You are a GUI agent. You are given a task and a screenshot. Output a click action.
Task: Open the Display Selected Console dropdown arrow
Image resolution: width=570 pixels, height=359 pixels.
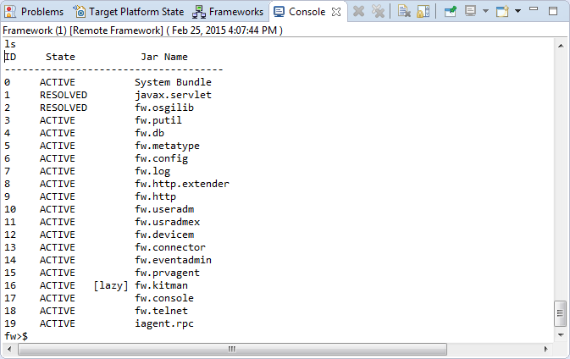pyautogui.click(x=484, y=12)
